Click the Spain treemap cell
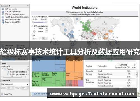This screenshot has height=101, width=140. [54, 75]
